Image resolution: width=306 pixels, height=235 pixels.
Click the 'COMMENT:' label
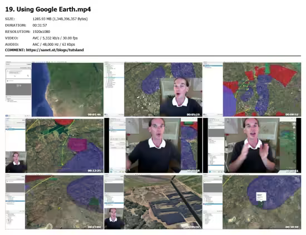tap(15, 50)
